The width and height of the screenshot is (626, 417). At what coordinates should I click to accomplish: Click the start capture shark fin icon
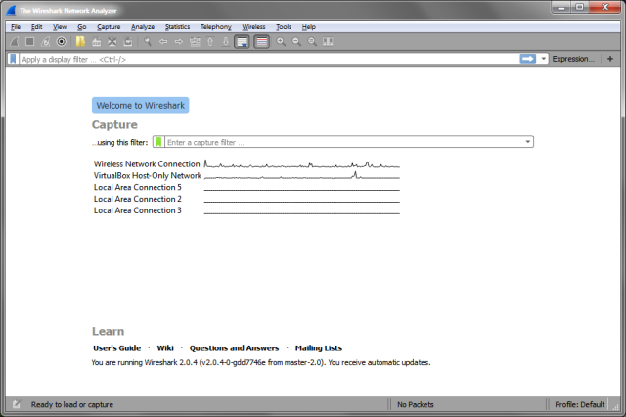[15, 41]
